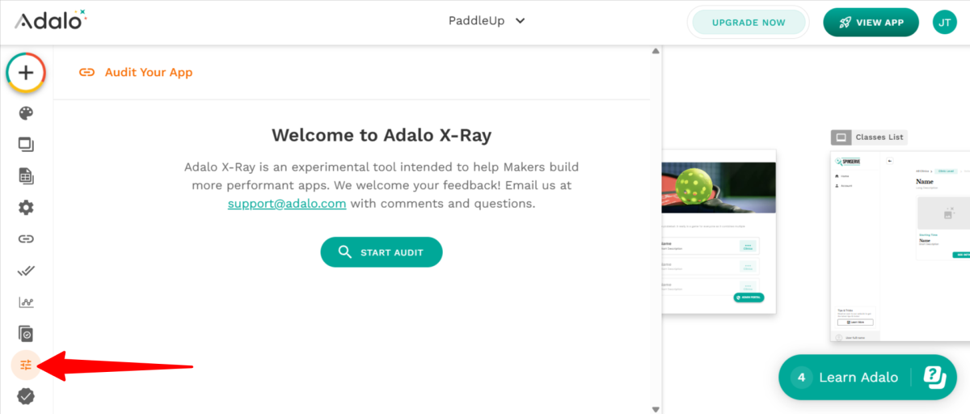
Task: Click the Upgrade Now button
Action: pyautogui.click(x=749, y=23)
